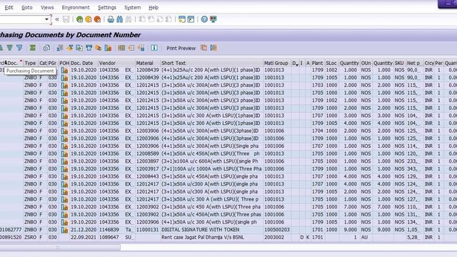Open PO history icon for (7+1)100A row

(64, 169)
